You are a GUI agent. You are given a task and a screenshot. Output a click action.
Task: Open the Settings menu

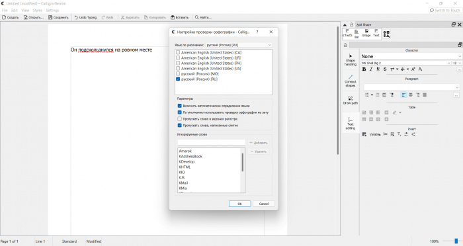pyautogui.click(x=52, y=11)
